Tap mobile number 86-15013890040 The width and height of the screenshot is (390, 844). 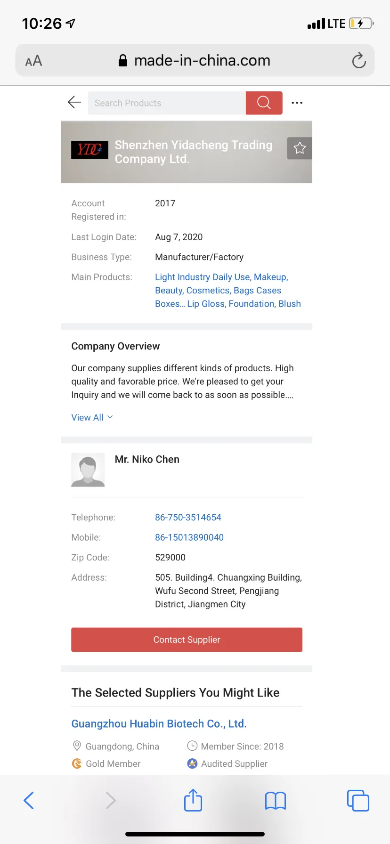[189, 537]
